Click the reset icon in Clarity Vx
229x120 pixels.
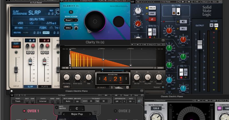tap(71, 12)
